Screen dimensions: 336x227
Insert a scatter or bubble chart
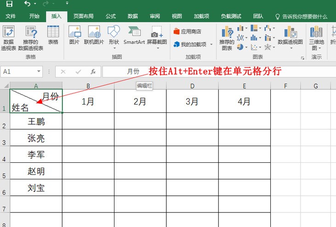(254, 47)
